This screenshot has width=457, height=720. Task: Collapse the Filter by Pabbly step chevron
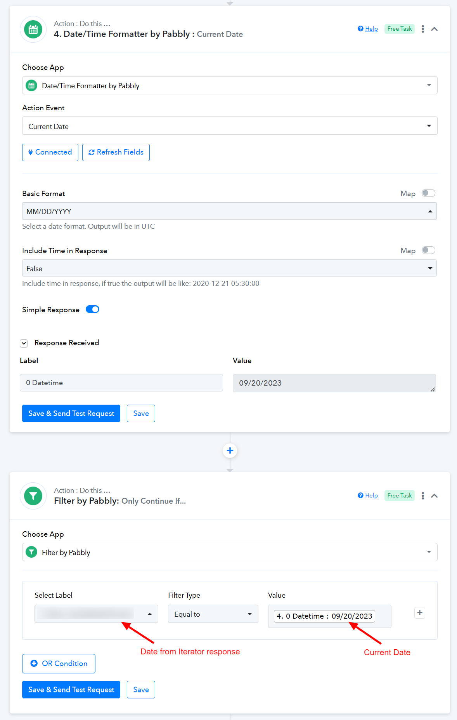coord(434,496)
